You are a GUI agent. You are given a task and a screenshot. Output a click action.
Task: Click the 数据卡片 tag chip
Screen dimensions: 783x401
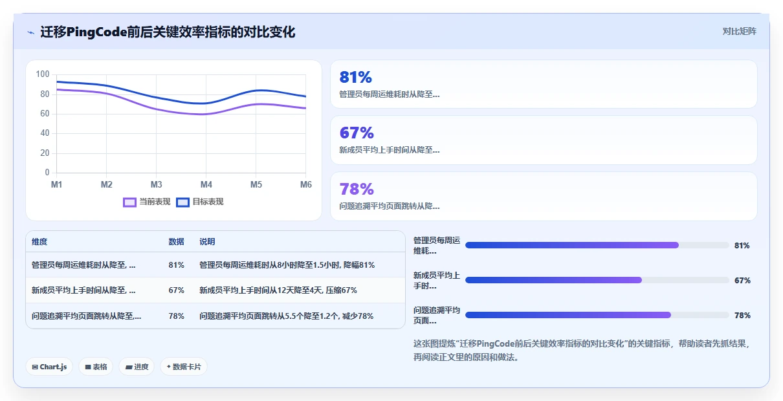(x=184, y=367)
